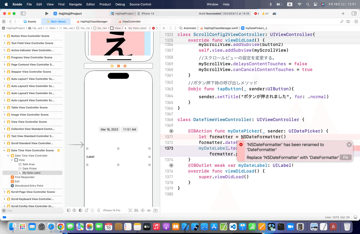Toggle the canvas appearance light/dark icon
Image resolution: width=360 pixels, height=234 pixels.
(x=80, y=210)
